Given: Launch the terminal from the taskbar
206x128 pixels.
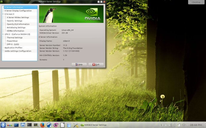Looking at the screenshot, I should pyautogui.click(x=29, y=125).
